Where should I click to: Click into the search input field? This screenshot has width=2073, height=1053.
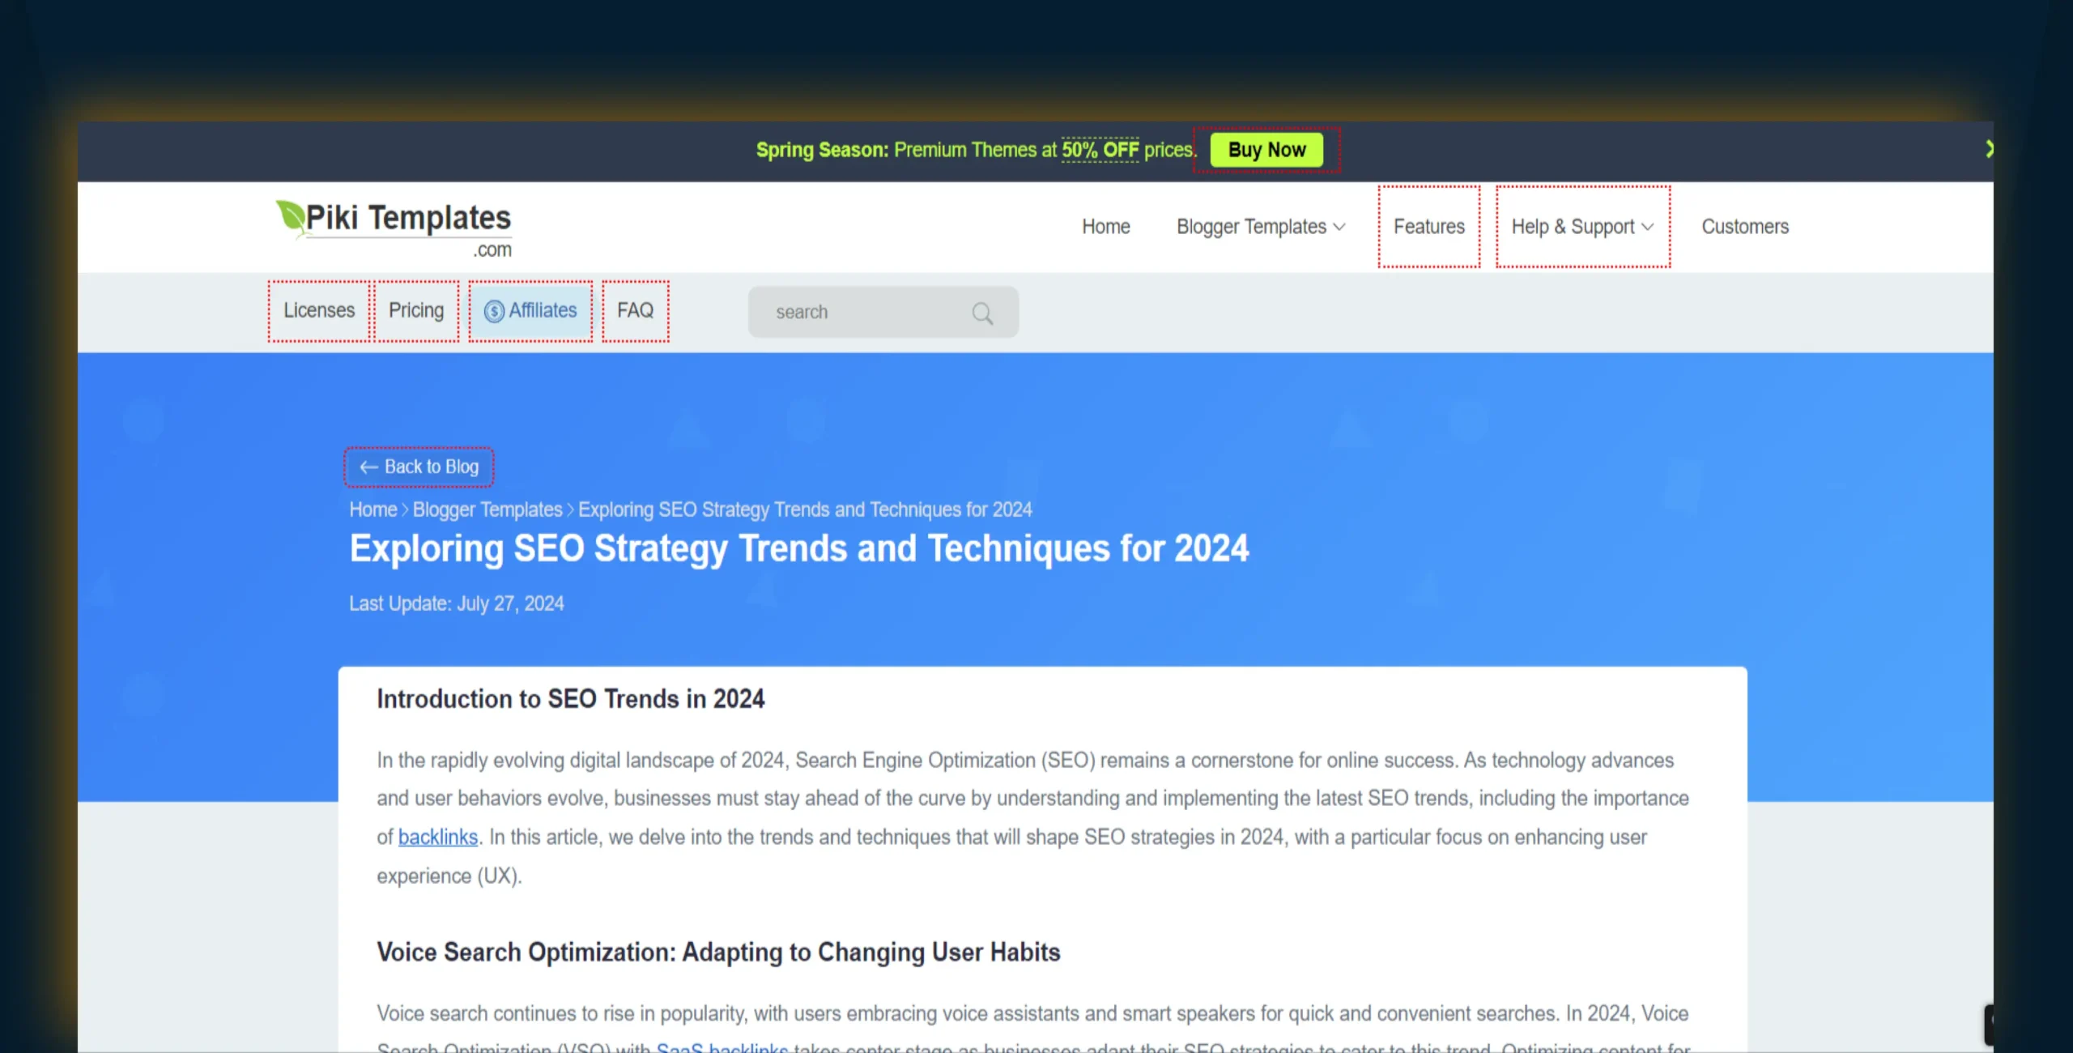(858, 313)
